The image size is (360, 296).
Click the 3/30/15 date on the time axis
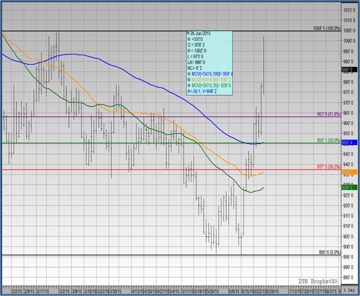(115, 291)
